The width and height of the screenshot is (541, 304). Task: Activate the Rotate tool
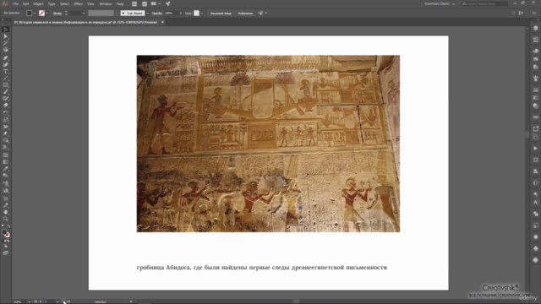6,113
